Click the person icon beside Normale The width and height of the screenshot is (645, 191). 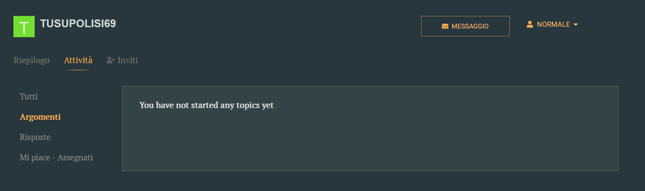pos(529,24)
